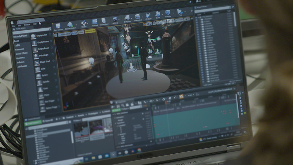The width and height of the screenshot is (293, 165).
Task: Open the Settings dropdown arrow
Action: point(119,20)
